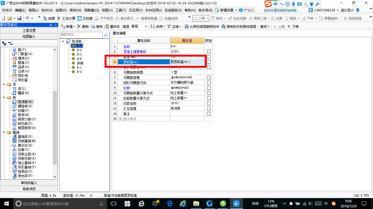Collapse the 基础 folder in navigator
Viewport: 373px width, 209px height.
[x=4, y=132]
